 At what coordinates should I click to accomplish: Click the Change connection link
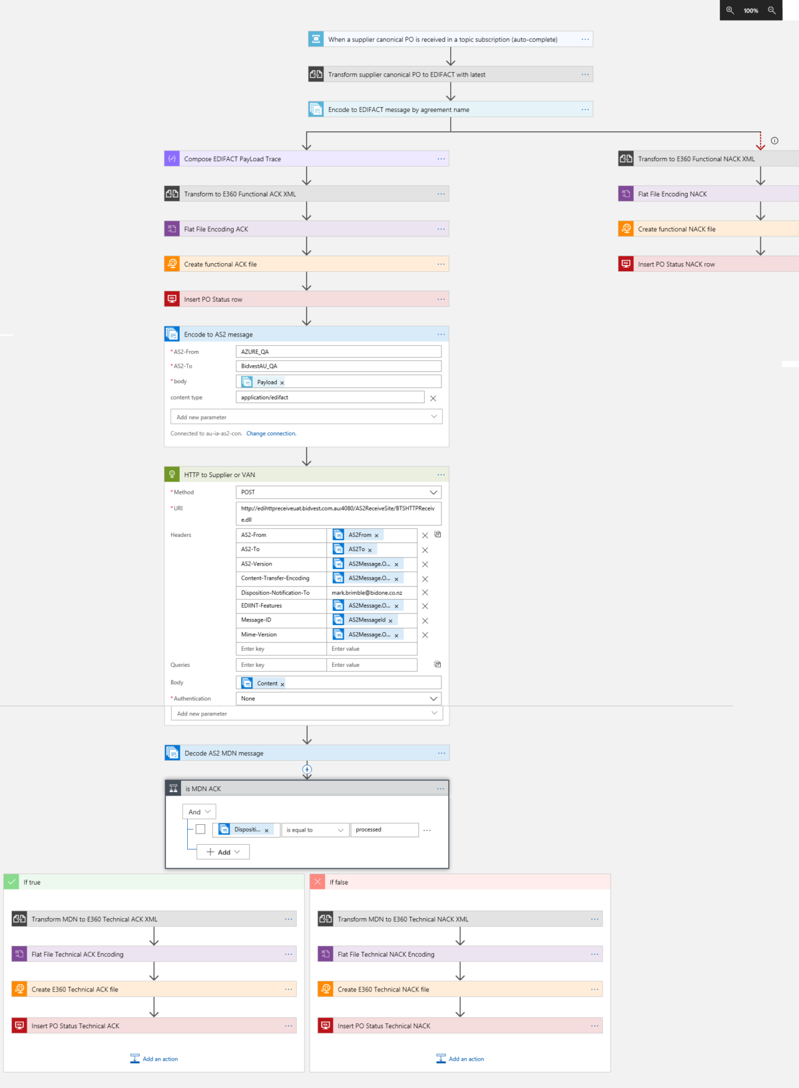(271, 434)
